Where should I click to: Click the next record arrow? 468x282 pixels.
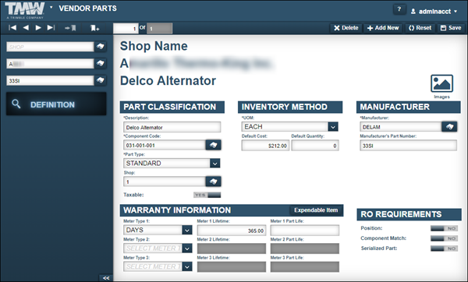(38, 28)
